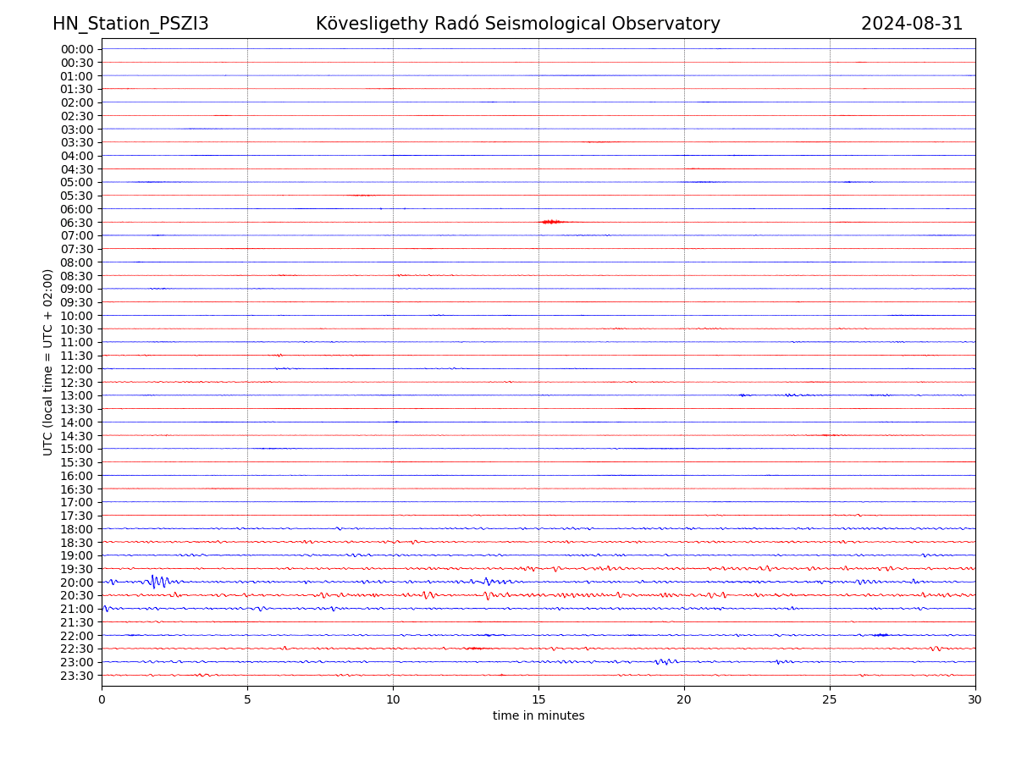The height and width of the screenshot is (762, 1016).
Task: Select blue wiggle on 23:00 trace near minute 19
Action: click(x=665, y=661)
